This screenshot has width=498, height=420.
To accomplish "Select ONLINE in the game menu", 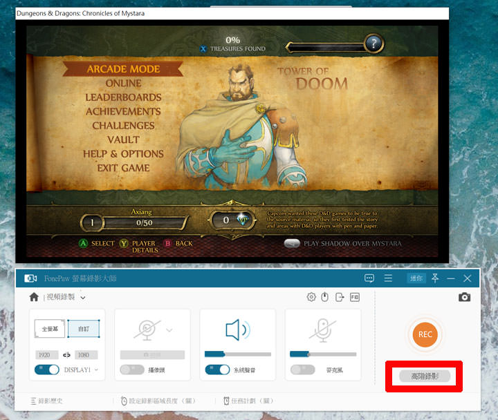I will pyautogui.click(x=123, y=84).
